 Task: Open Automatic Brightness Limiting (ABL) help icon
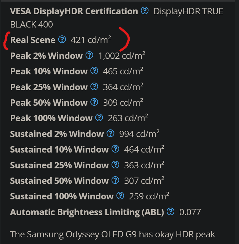pos(171,211)
